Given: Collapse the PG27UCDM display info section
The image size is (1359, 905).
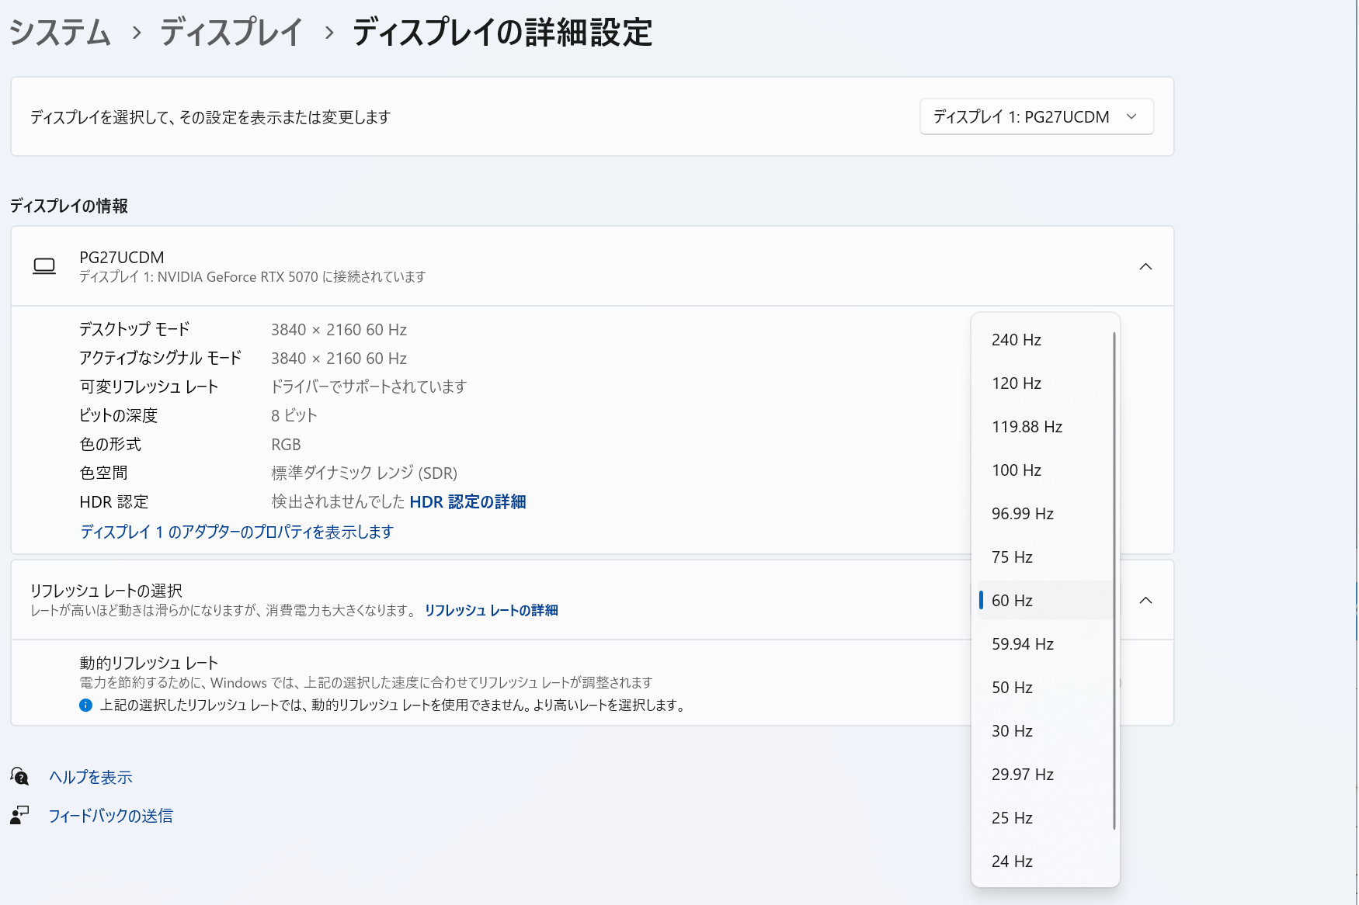Looking at the screenshot, I should pos(1145,267).
